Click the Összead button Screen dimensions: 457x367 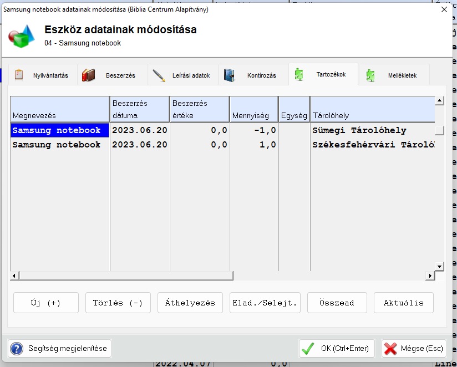pyautogui.click(x=337, y=303)
